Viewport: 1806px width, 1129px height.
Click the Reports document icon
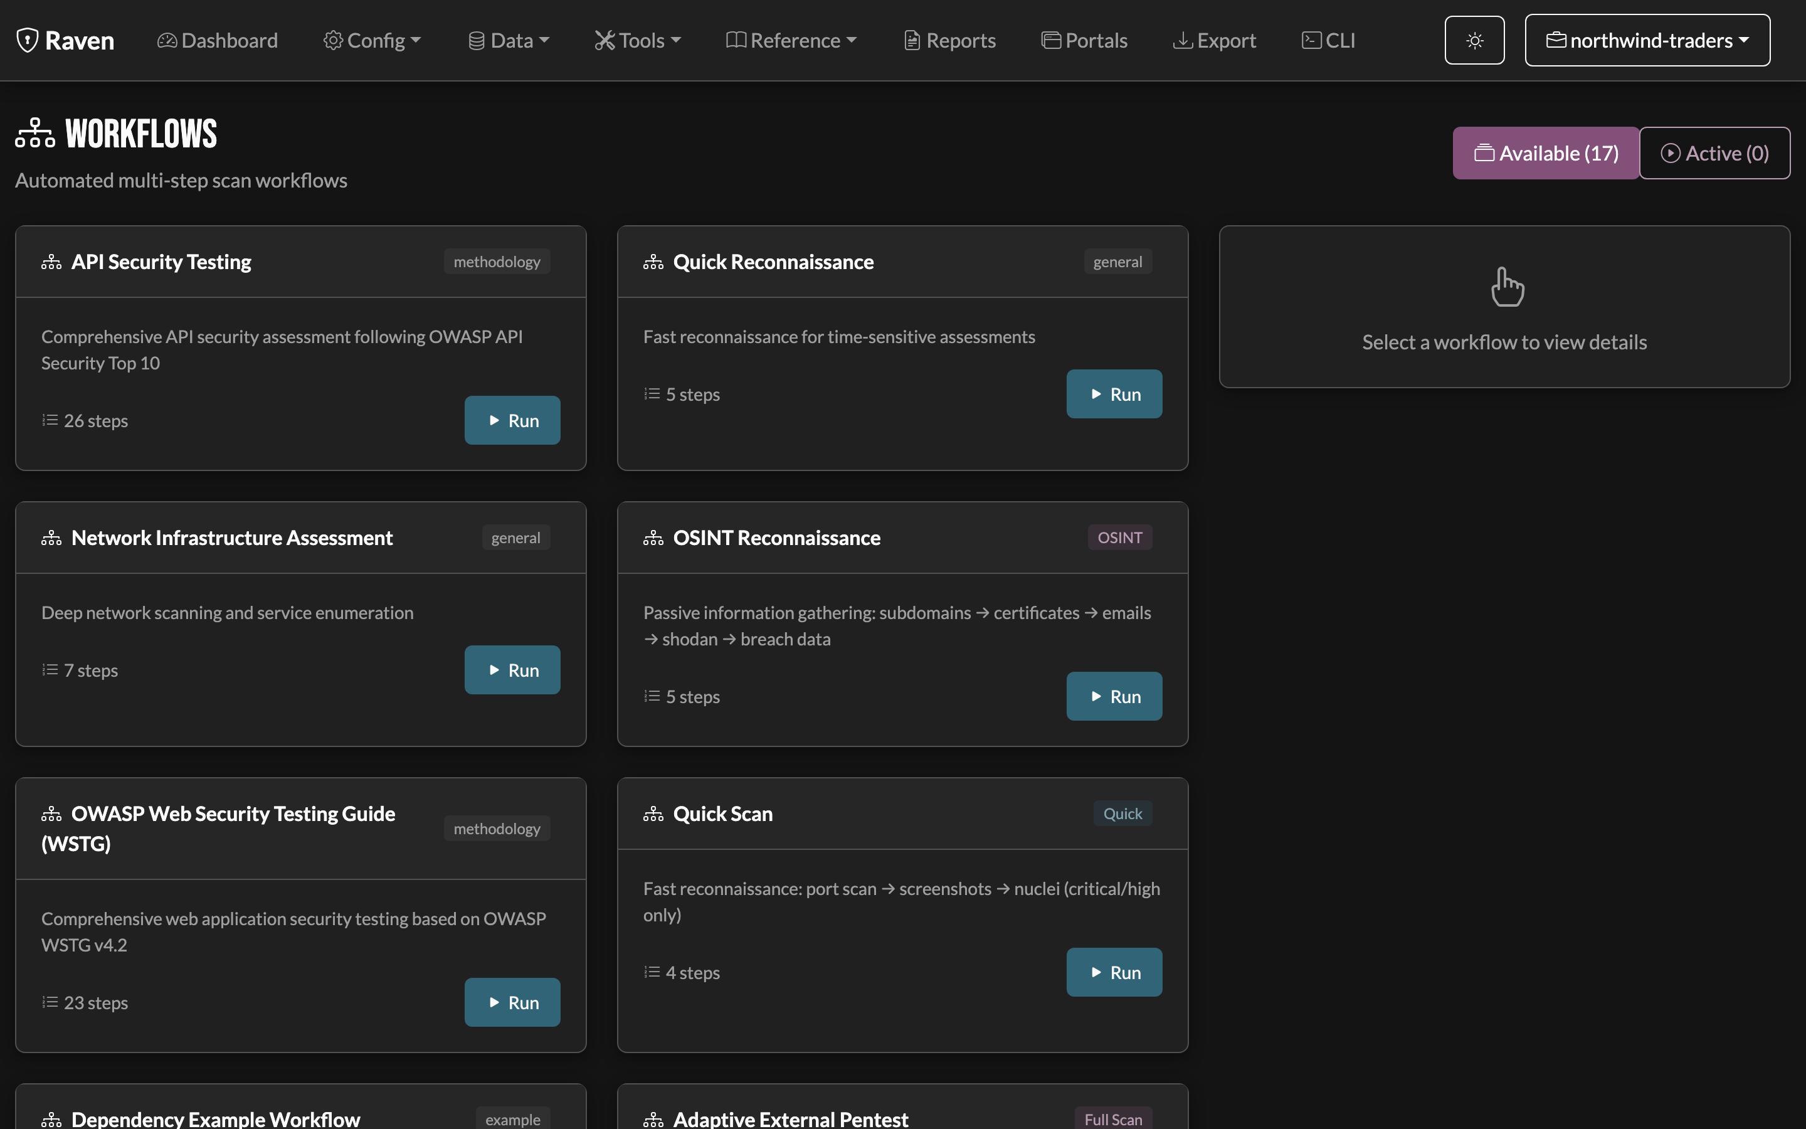pos(912,40)
